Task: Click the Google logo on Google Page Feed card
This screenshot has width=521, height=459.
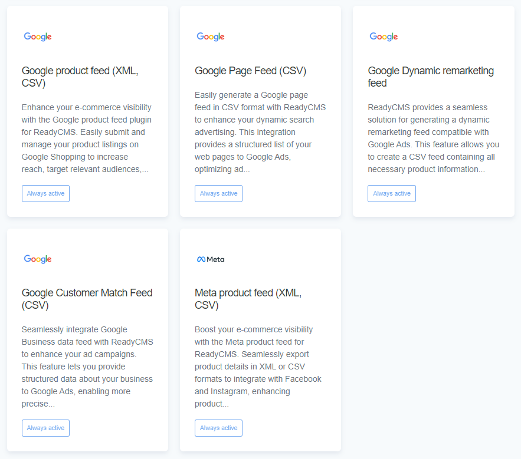Action: click(210, 36)
